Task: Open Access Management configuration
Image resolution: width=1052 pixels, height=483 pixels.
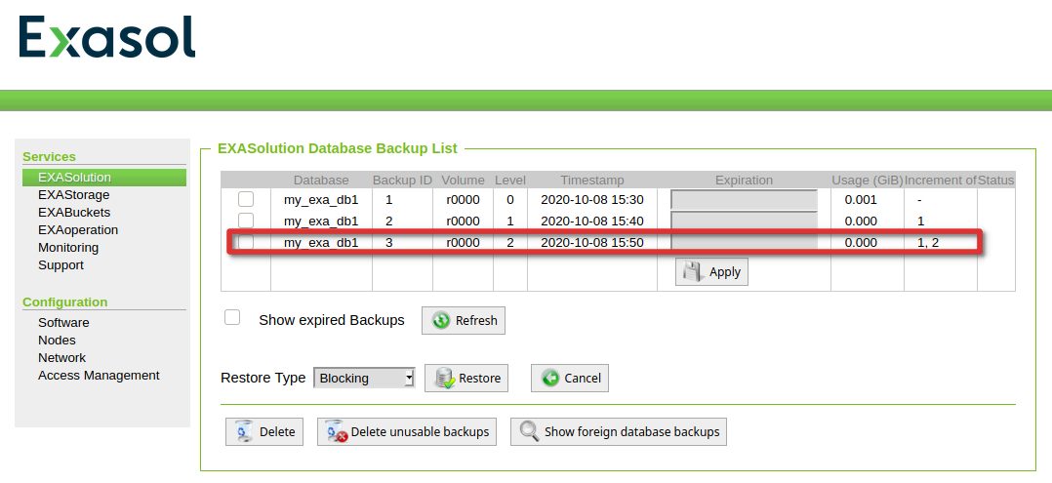Action: point(99,375)
